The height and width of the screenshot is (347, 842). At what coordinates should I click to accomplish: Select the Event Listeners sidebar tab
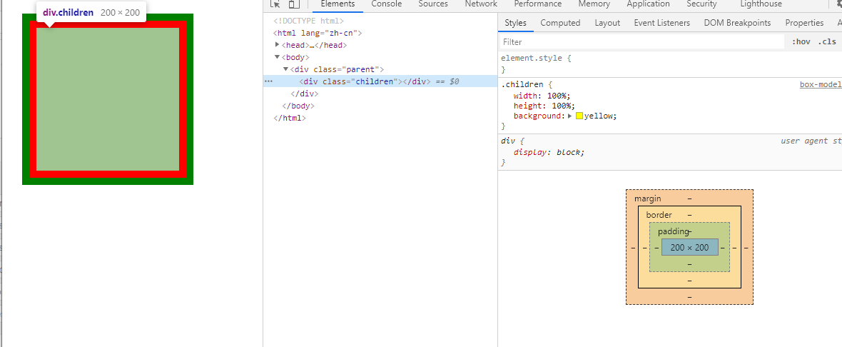pos(661,23)
